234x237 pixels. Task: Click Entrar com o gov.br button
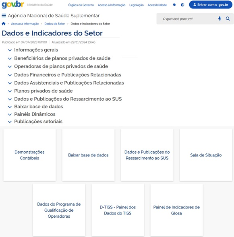click(211, 5)
